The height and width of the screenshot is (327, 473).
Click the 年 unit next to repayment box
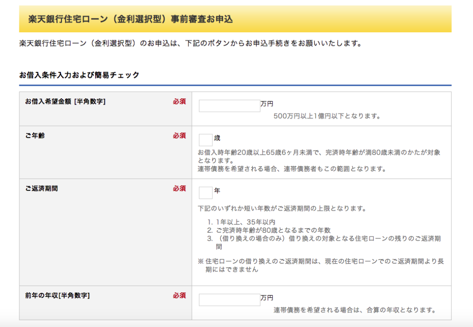coord(217,191)
